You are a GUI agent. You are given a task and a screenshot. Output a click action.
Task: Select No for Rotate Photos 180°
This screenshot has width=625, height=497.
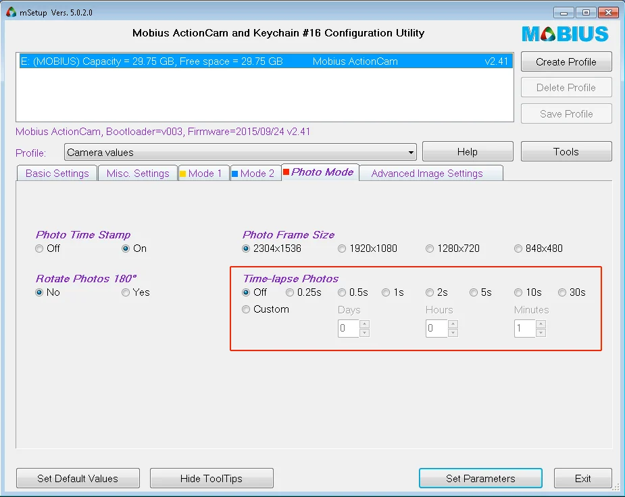point(39,292)
